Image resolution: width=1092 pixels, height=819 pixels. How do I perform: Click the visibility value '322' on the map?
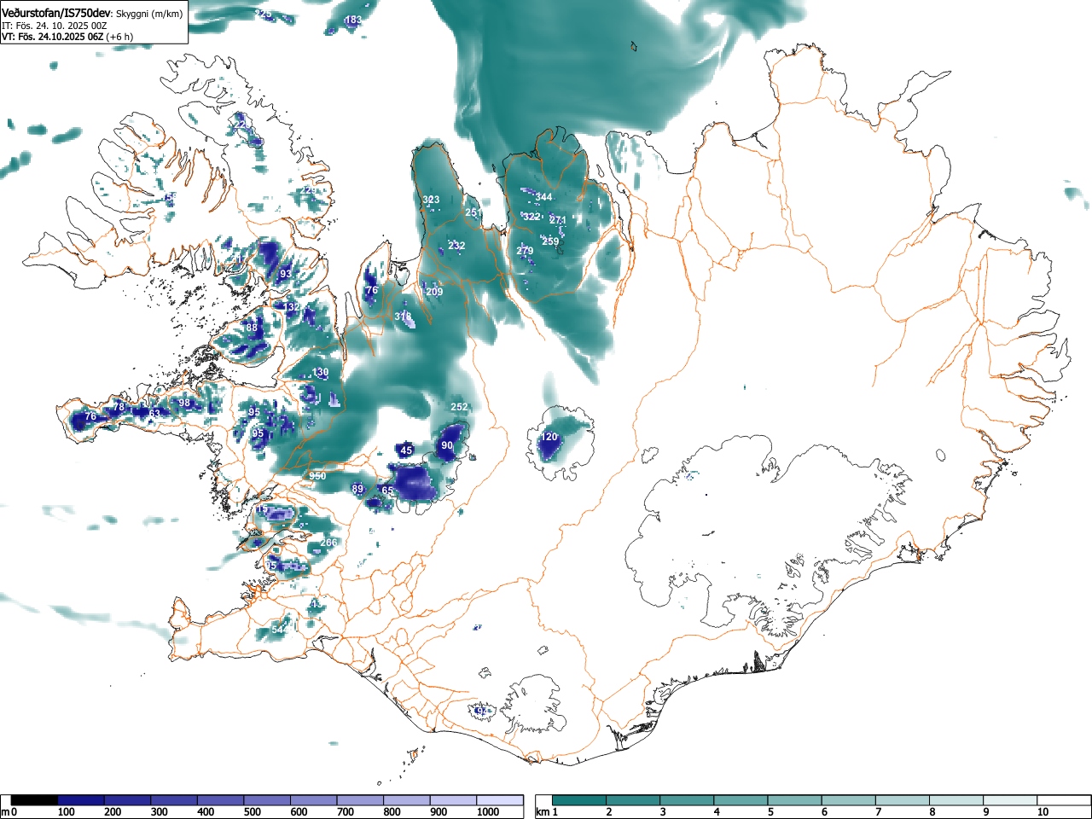(531, 217)
